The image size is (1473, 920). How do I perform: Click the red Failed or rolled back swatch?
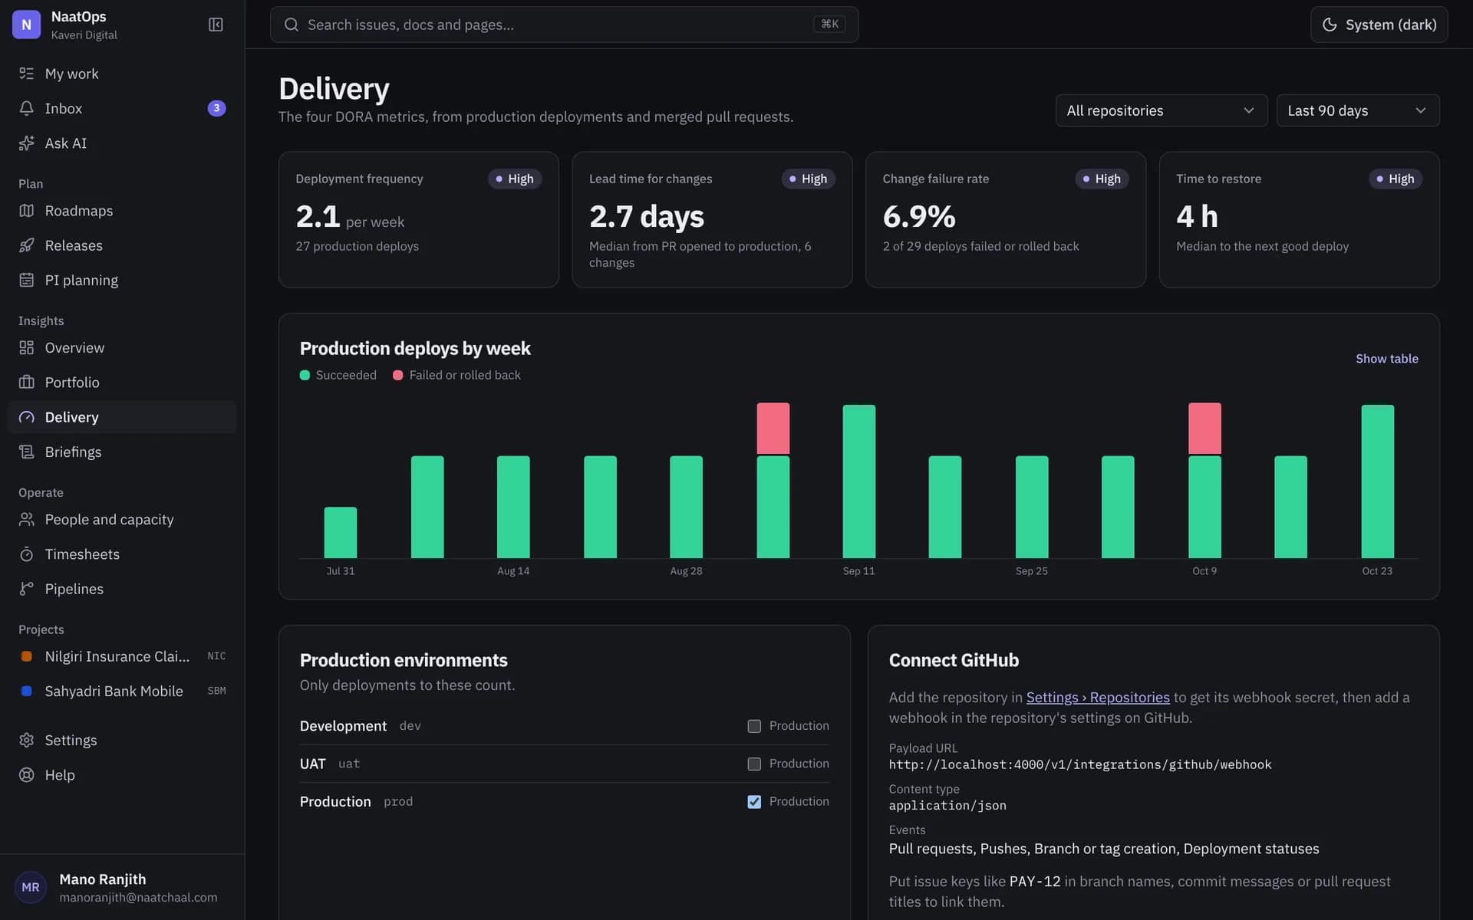[397, 375]
